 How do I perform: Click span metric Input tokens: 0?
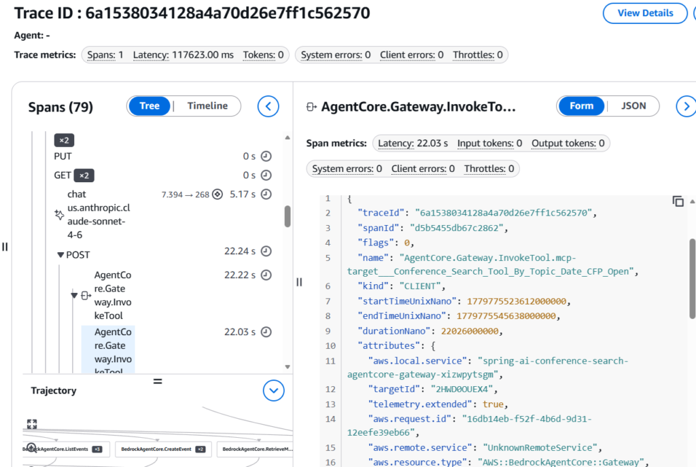489,143
